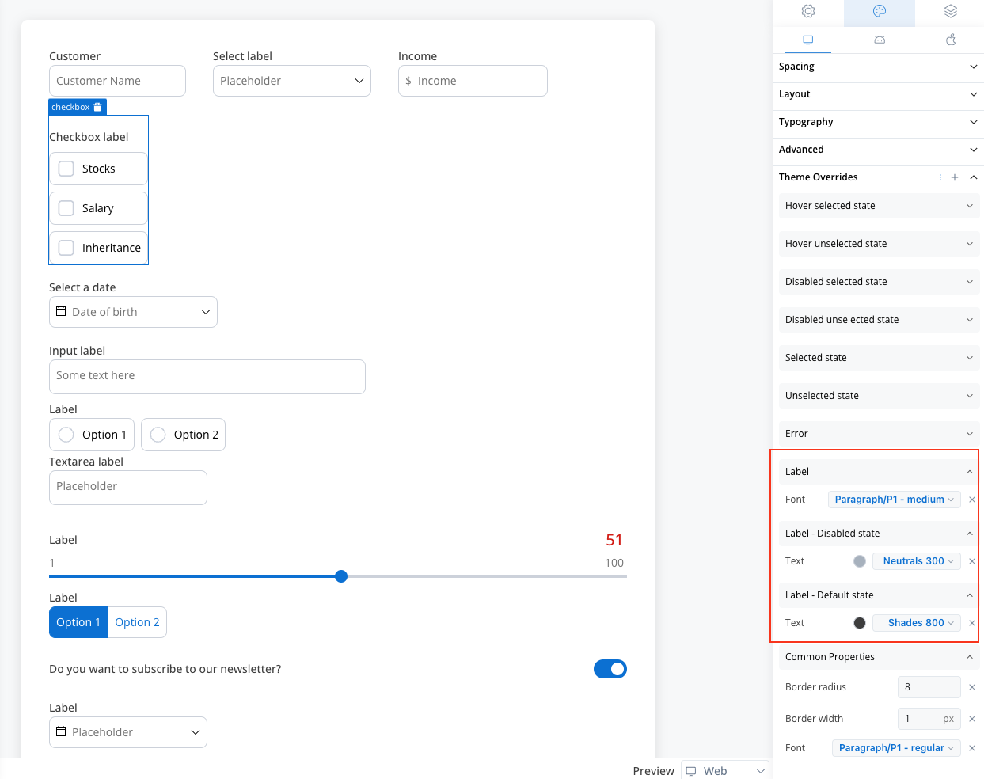Expand the Layout section
This screenshot has width=984, height=779.
click(878, 94)
